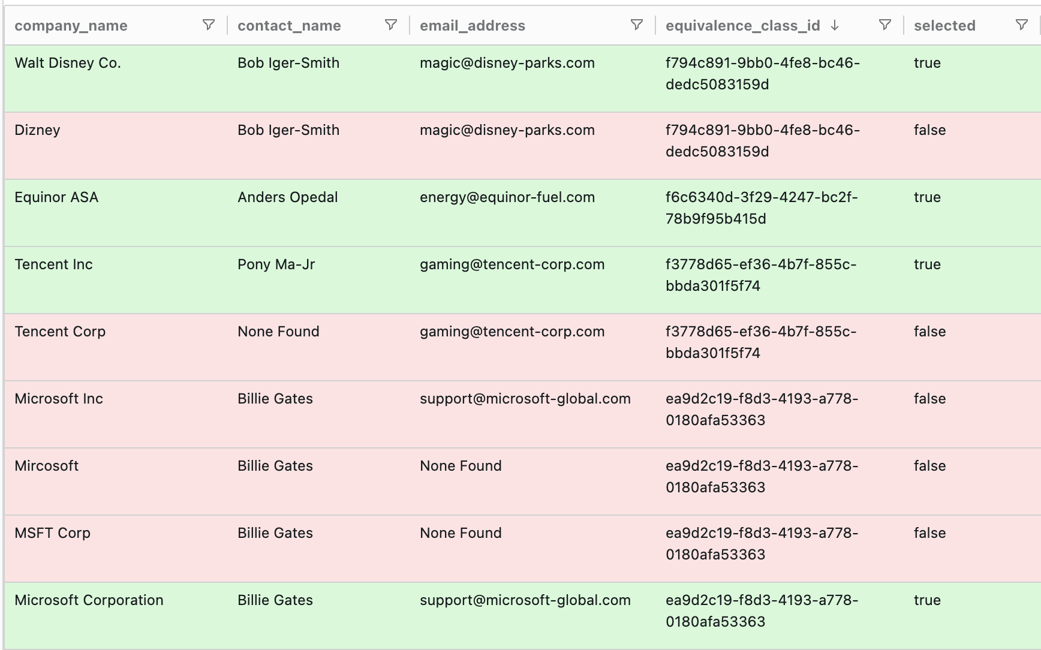Viewport: 1041px width, 650px height.
Task: Select the equivalence ID for Equinor ASA
Action: (763, 207)
